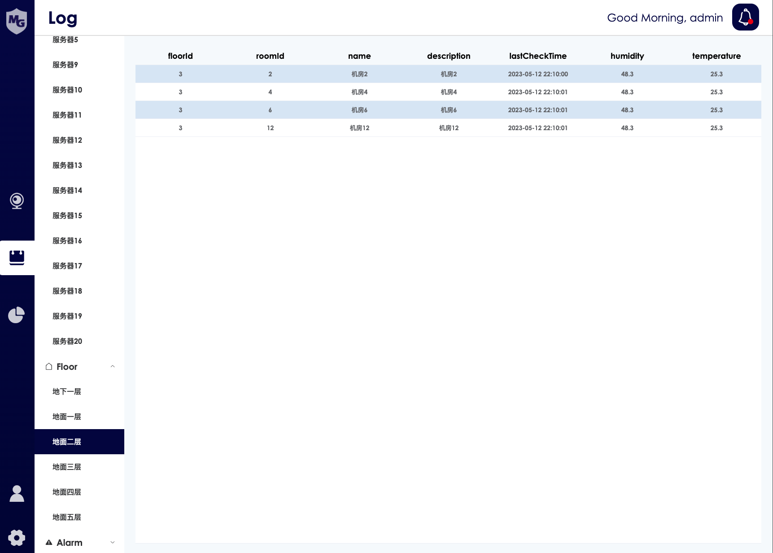Open the settings gear icon

pos(17,537)
